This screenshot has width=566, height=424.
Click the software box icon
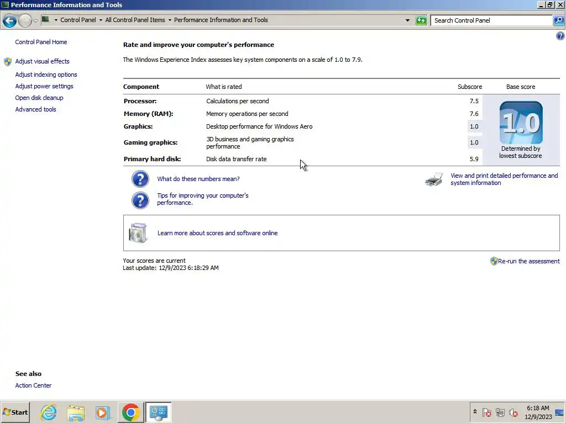click(138, 233)
